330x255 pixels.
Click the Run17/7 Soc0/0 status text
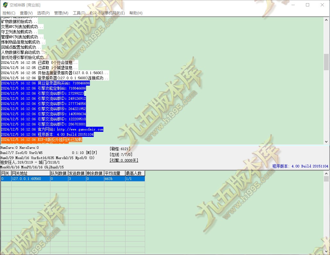22,153
